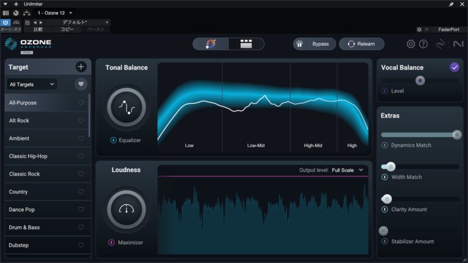The height and width of the screenshot is (263, 468).
Task: Adjust the Width Match slider
Action: click(420, 167)
